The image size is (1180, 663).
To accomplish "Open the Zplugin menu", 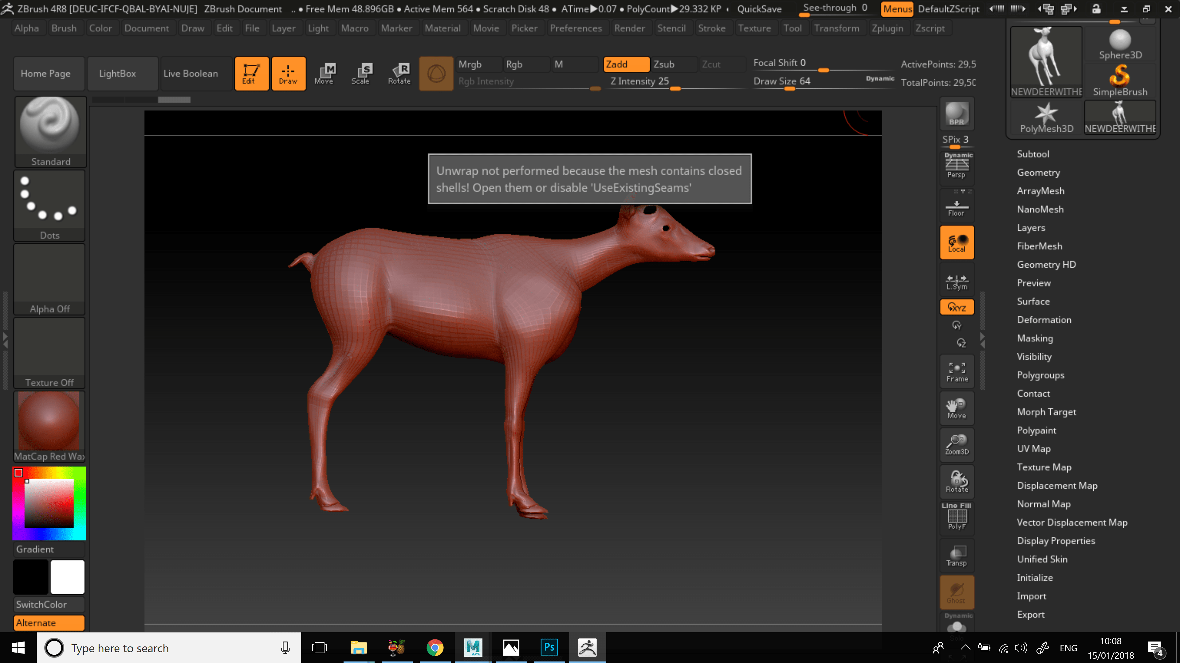I will pos(887,28).
